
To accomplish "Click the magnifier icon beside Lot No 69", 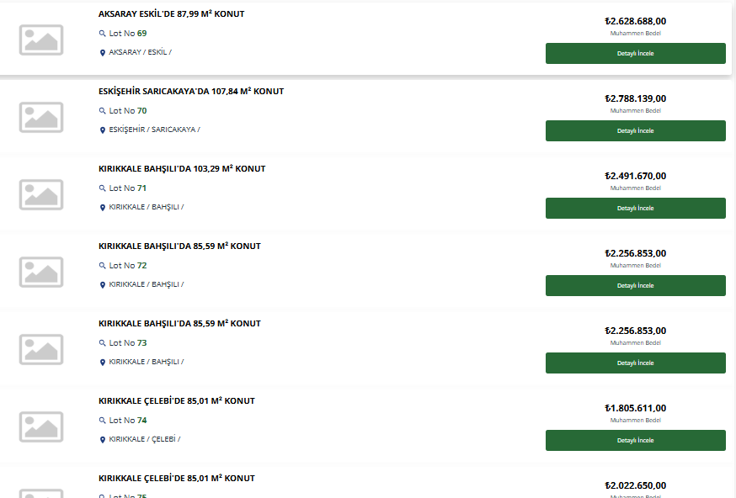I will pos(103,34).
